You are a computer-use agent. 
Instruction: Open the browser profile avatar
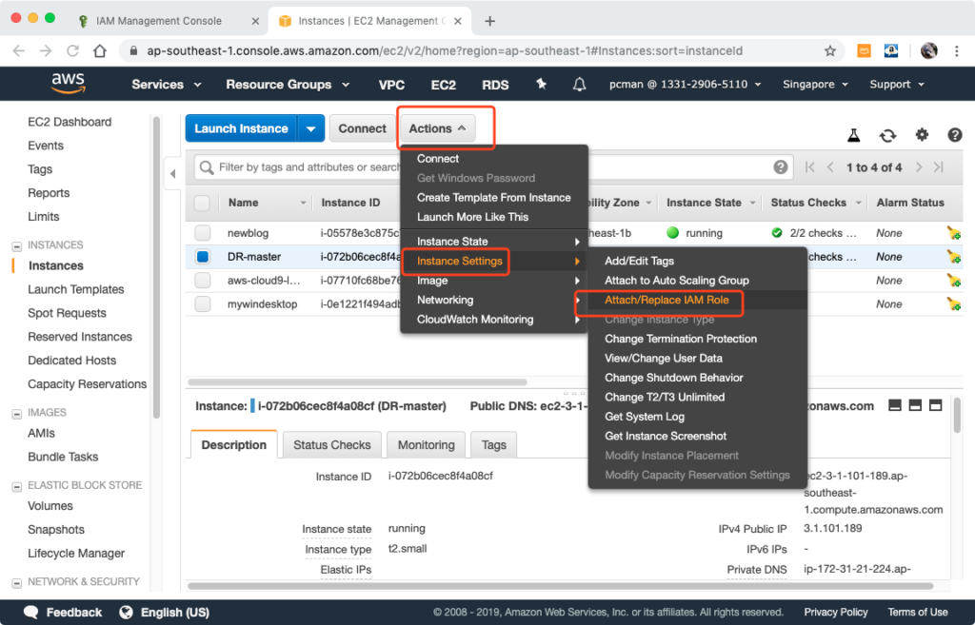[929, 51]
